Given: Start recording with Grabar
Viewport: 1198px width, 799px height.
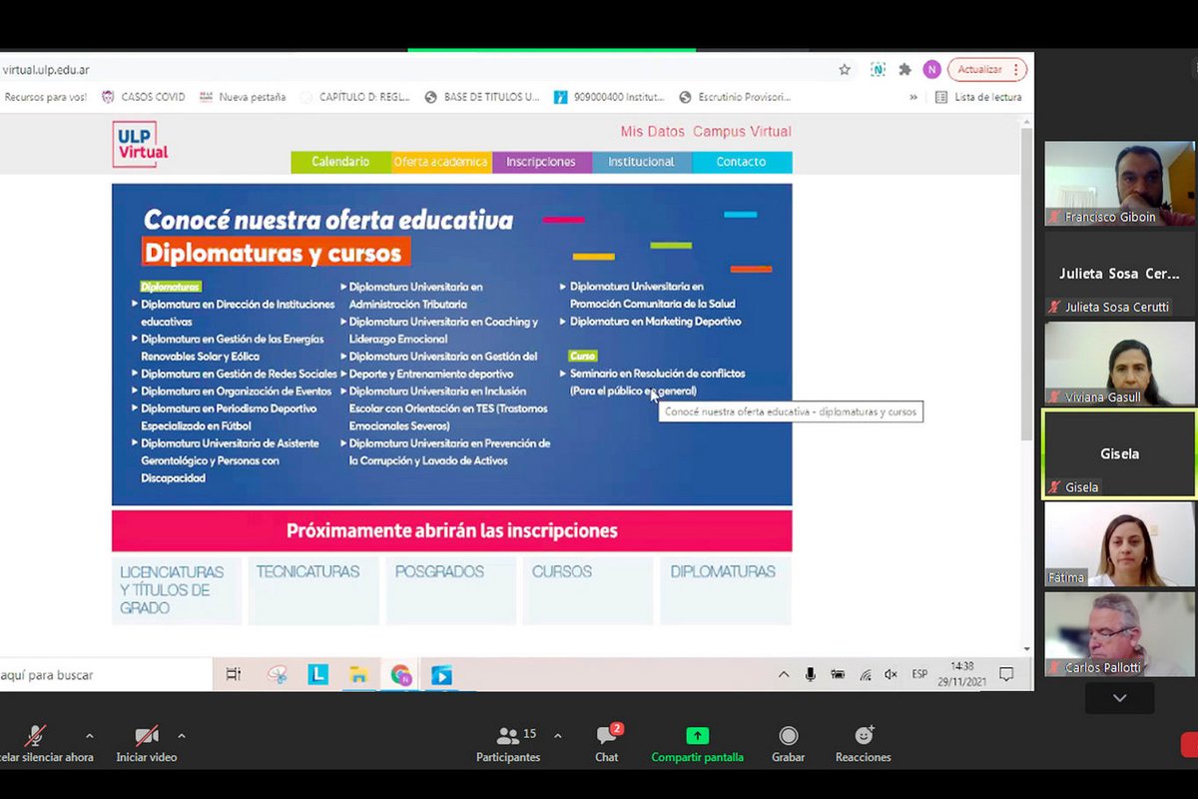Looking at the screenshot, I should (x=788, y=744).
